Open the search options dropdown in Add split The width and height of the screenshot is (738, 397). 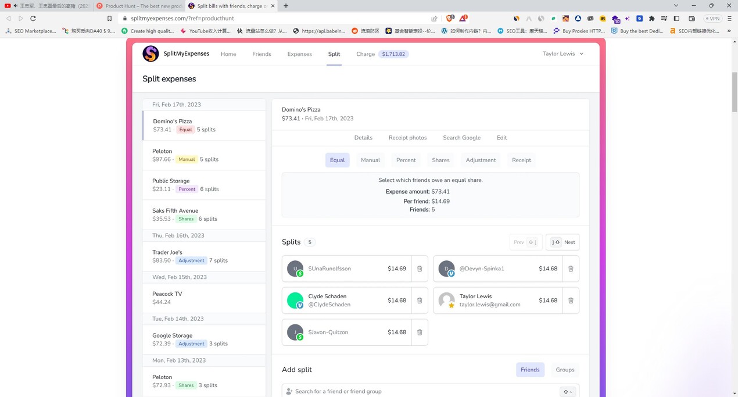coord(567,392)
